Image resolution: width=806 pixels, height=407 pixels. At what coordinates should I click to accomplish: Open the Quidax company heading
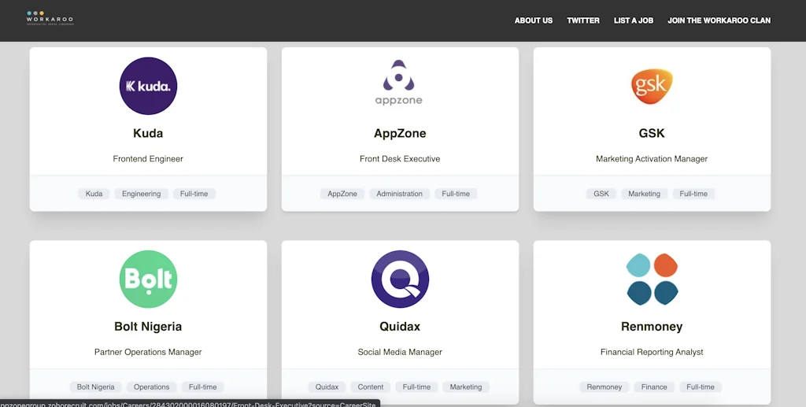[400, 327]
